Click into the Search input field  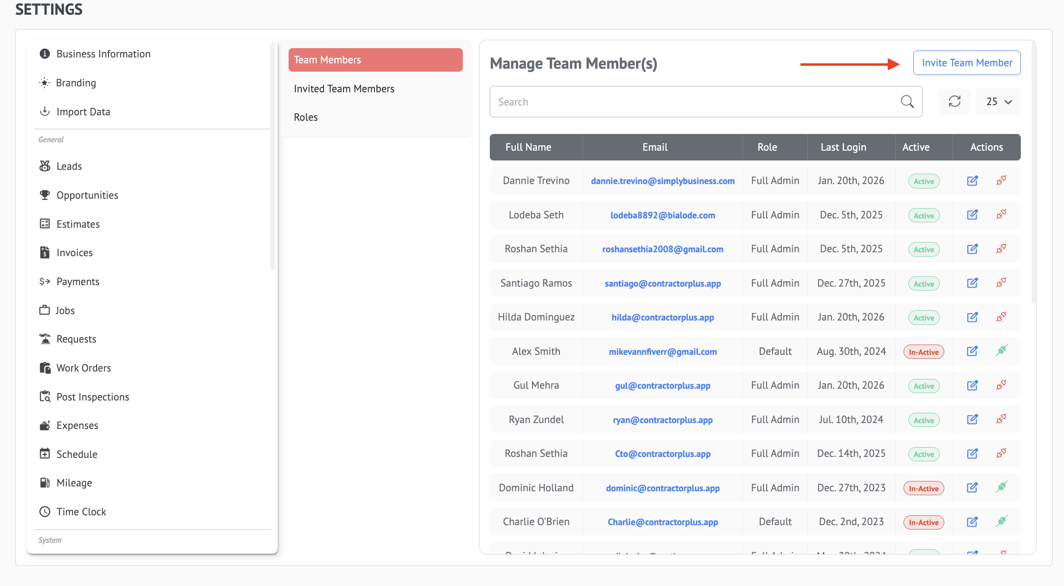click(694, 102)
